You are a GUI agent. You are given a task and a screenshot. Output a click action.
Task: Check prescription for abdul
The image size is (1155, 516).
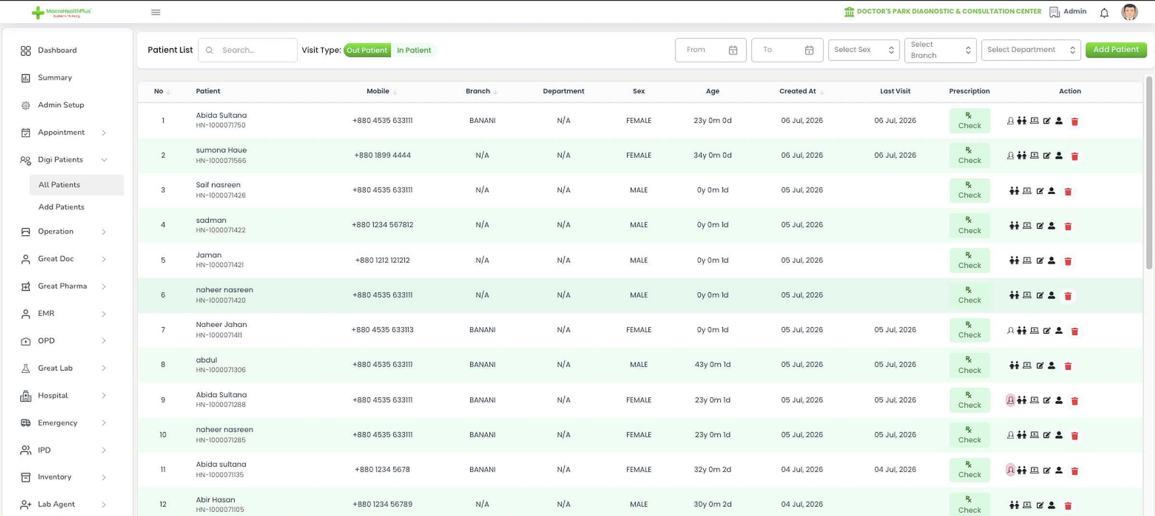[969, 365]
